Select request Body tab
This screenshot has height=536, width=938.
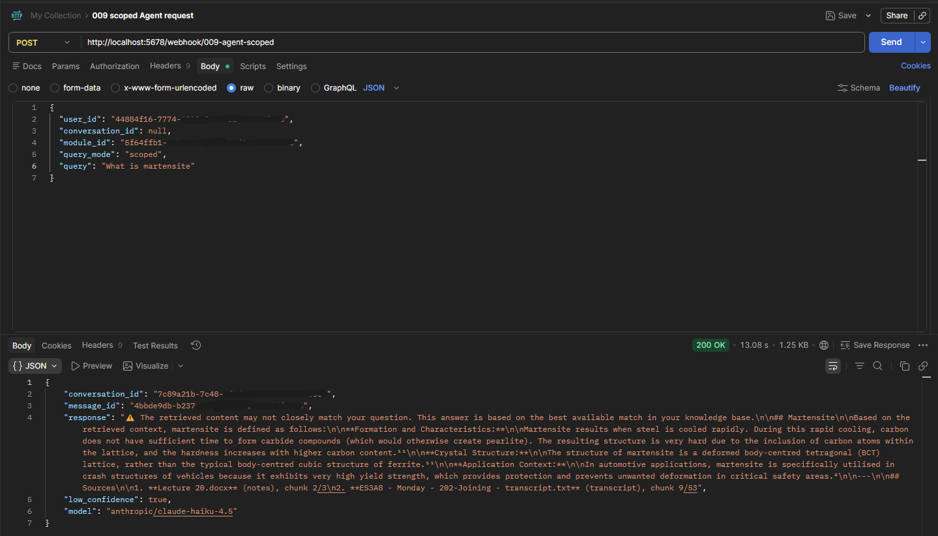[x=215, y=66]
